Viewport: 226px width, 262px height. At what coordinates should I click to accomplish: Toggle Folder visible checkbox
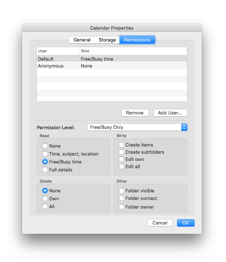tap(121, 191)
